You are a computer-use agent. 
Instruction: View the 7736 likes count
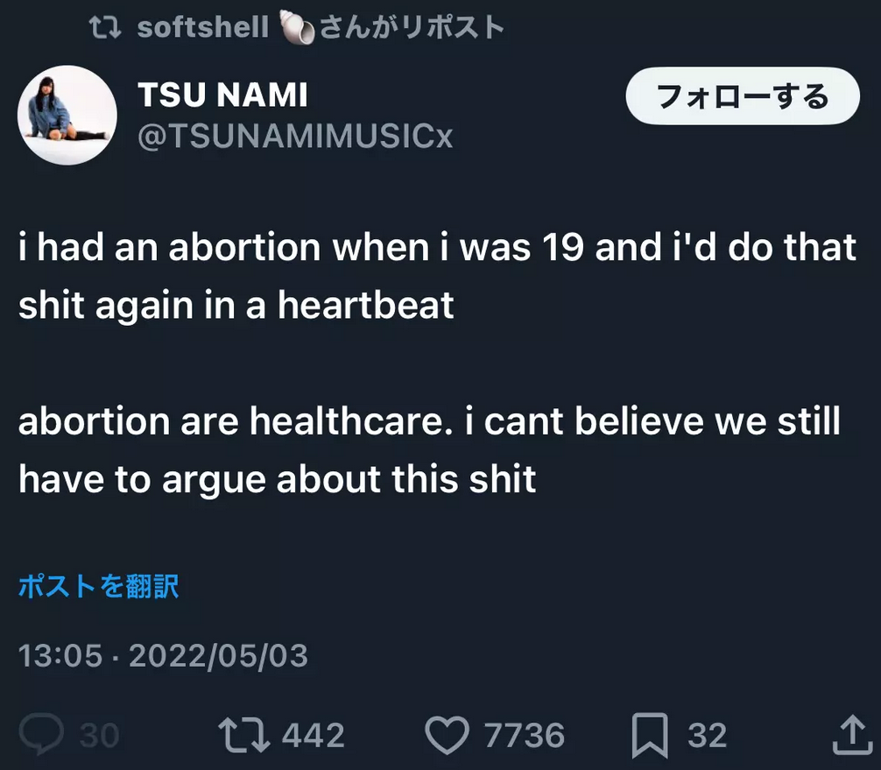click(x=524, y=735)
